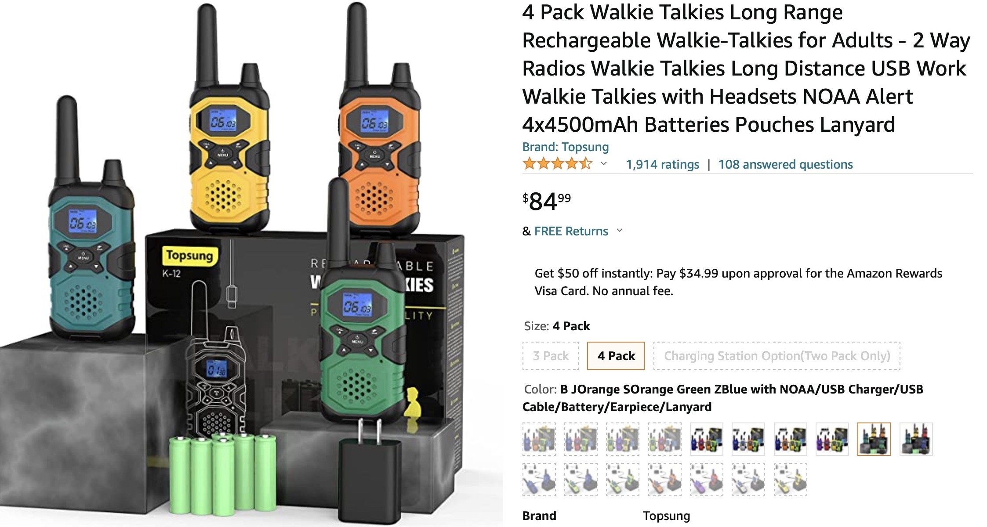Visit the Brand: Topsung link
Viewport: 987px width, 527px height.
566,147
